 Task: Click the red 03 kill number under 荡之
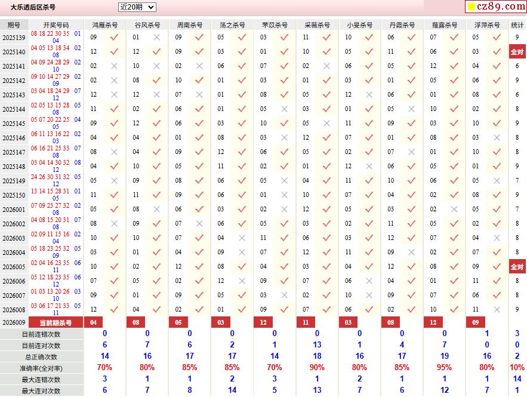[x=221, y=322]
